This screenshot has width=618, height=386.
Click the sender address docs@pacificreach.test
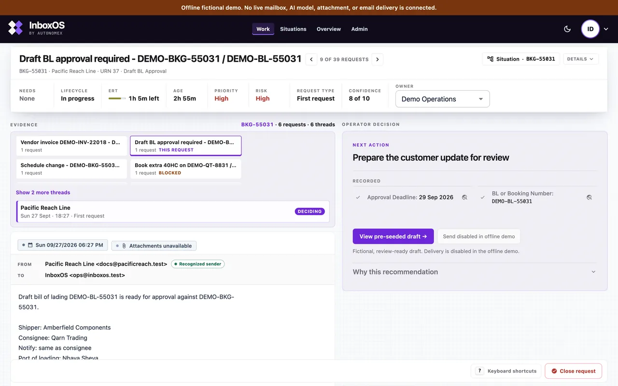click(x=132, y=264)
